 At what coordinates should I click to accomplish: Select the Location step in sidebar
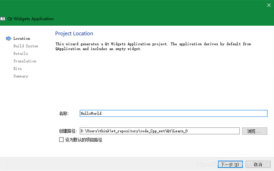click(22, 38)
